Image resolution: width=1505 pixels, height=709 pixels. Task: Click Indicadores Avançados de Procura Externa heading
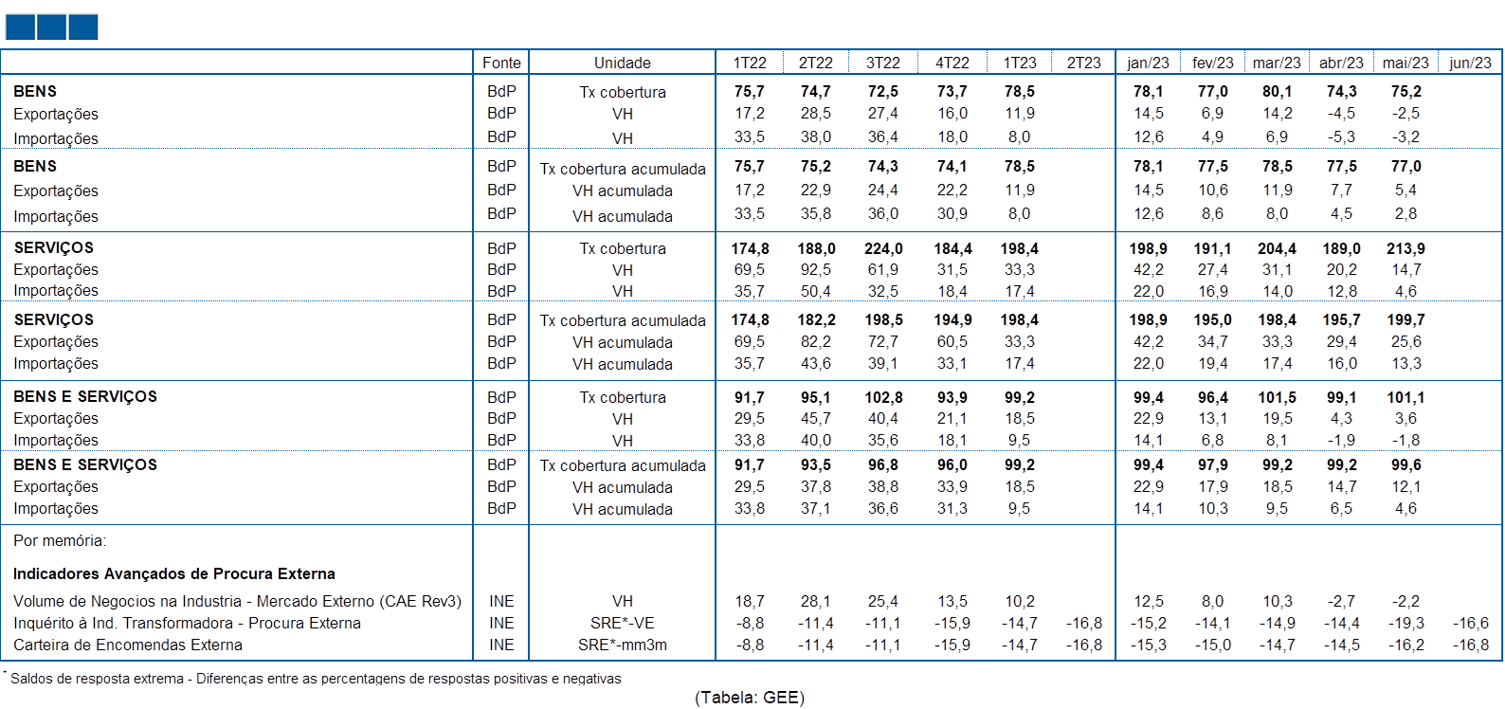(x=174, y=573)
